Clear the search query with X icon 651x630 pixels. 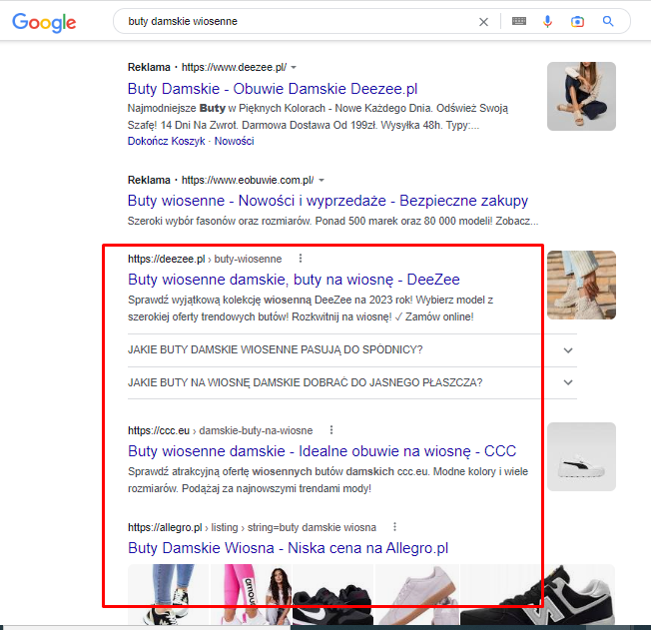tap(483, 22)
